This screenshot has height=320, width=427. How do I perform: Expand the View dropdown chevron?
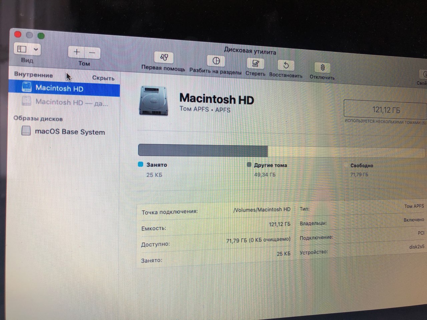click(x=36, y=50)
